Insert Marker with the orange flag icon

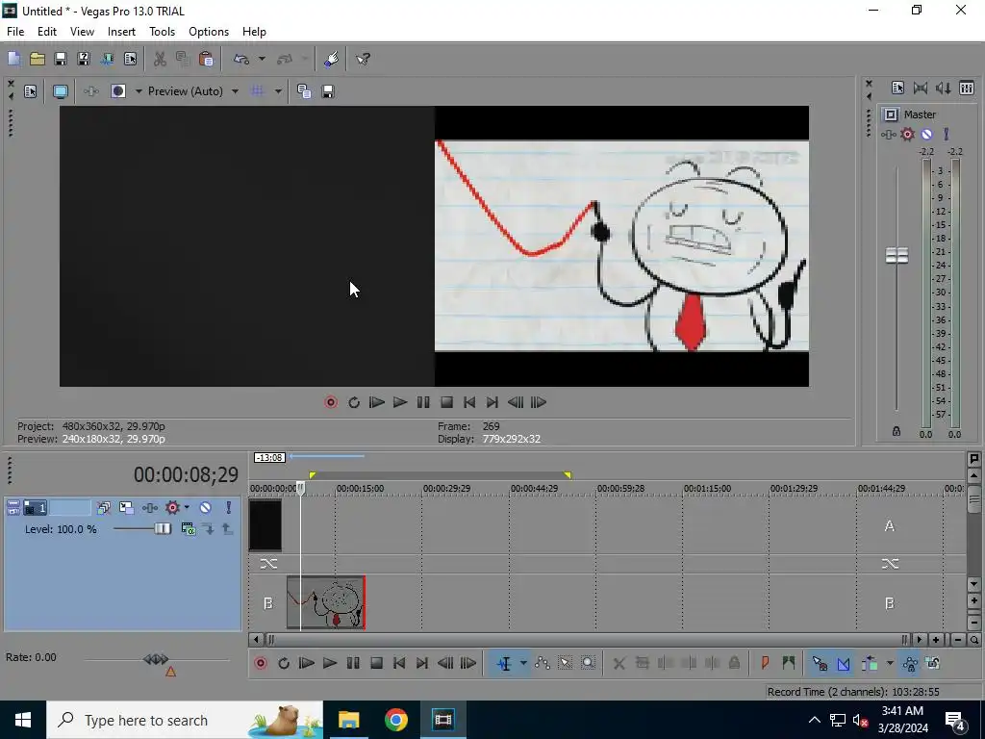click(765, 664)
